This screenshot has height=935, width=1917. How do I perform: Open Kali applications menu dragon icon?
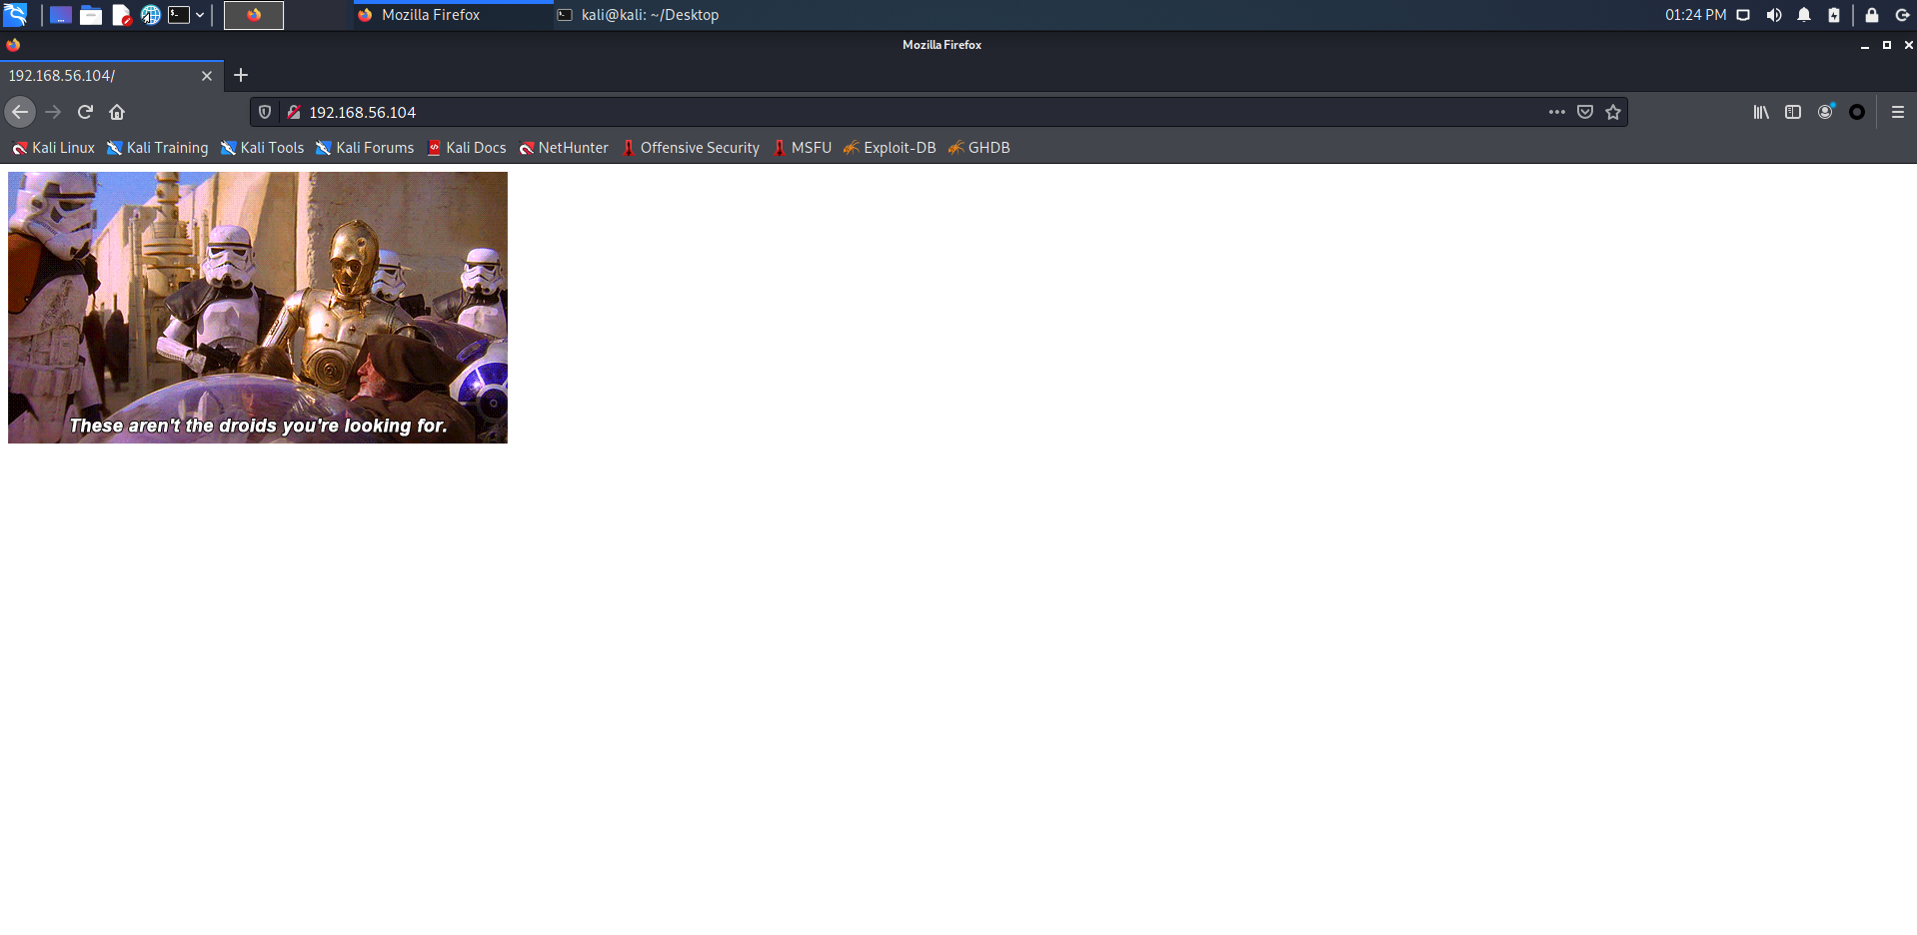(15, 15)
